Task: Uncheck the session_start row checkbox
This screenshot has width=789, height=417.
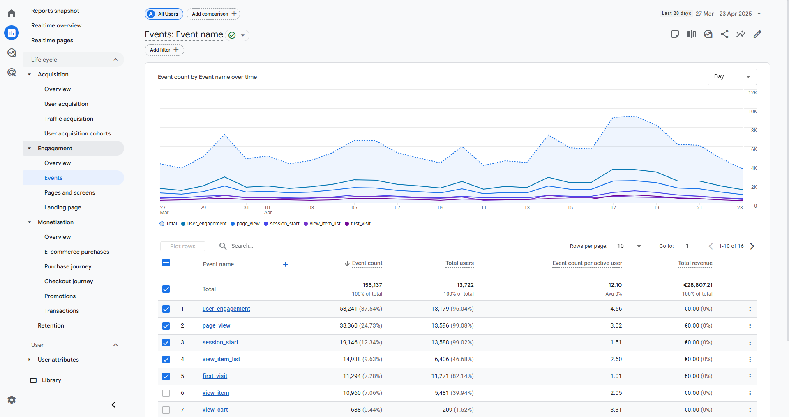Action: [x=166, y=343]
